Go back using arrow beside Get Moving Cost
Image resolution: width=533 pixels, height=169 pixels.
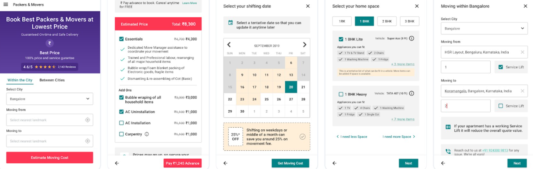[225, 163]
